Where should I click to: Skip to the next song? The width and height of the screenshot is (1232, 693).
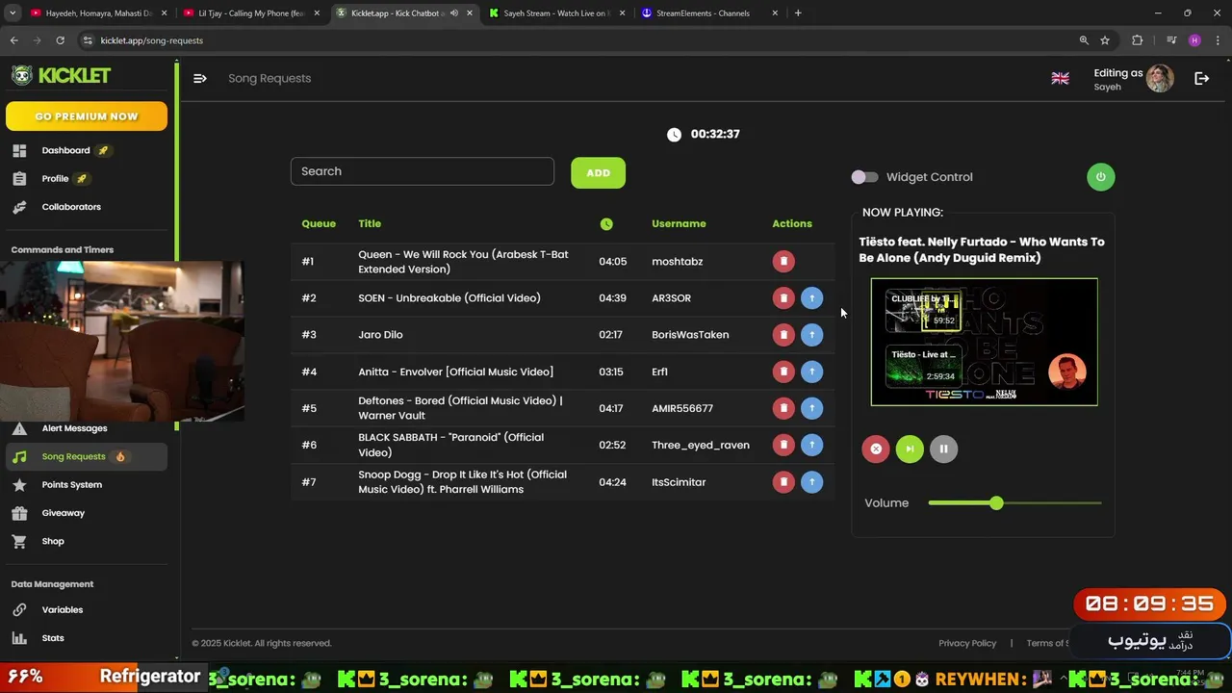coord(910,449)
